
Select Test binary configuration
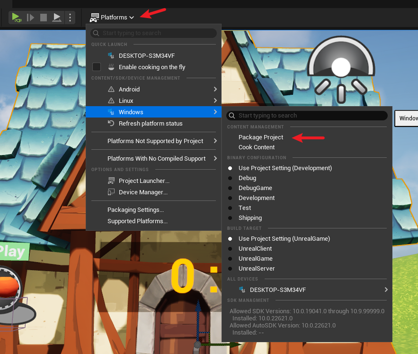(307, 208)
